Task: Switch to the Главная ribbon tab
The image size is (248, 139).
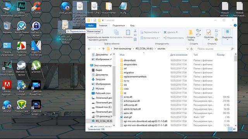Action: 103,25
